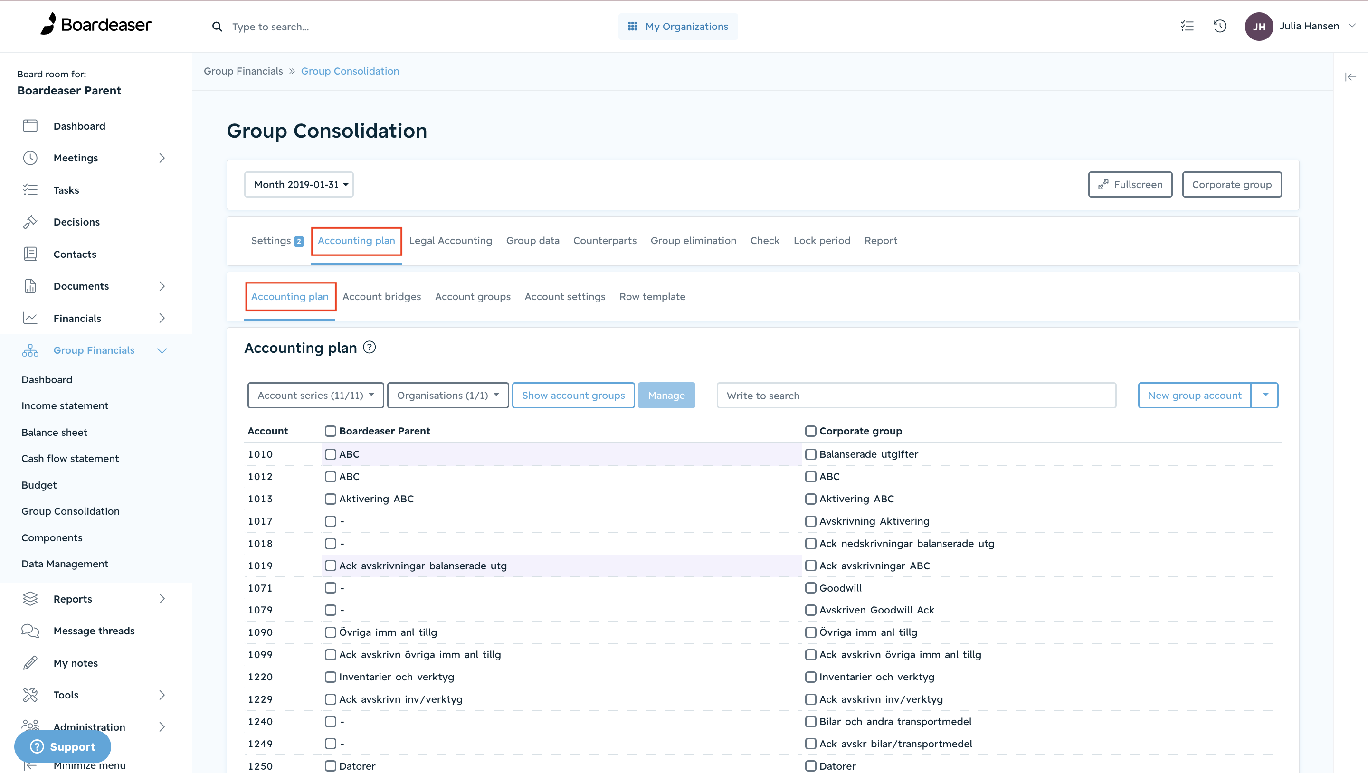Click the Dashboard sidebar icon
The height and width of the screenshot is (773, 1368).
coord(30,126)
